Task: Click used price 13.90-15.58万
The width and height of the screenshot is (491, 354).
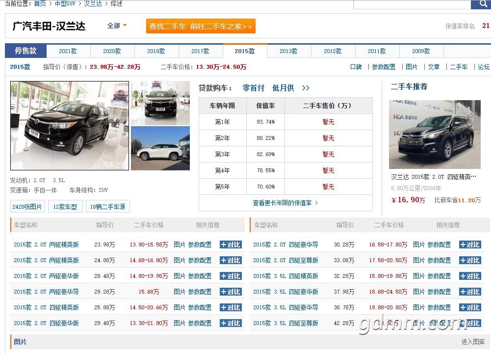Action: point(149,245)
